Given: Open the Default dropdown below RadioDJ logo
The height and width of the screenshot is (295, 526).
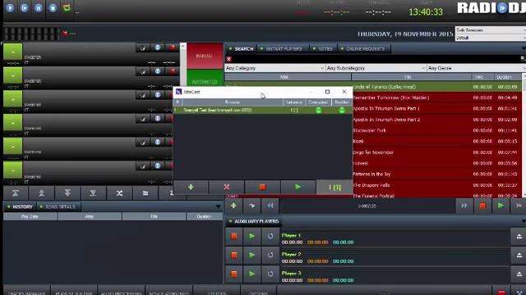Looking at the screenshot, I should 491,38.
